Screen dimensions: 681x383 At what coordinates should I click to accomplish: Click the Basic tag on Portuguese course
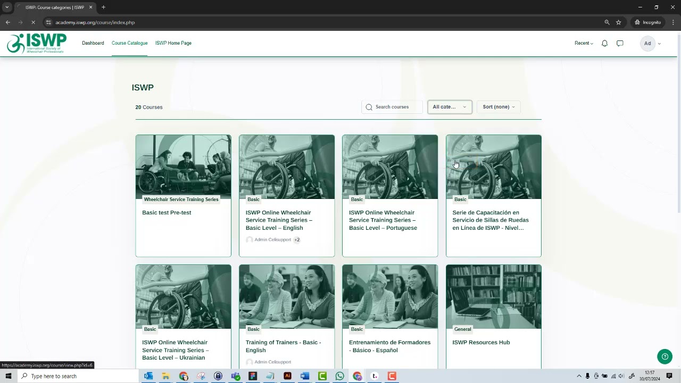(357, 199)
